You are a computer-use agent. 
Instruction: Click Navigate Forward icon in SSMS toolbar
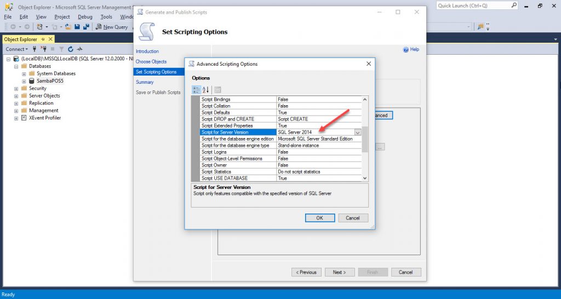pos(27,27)
